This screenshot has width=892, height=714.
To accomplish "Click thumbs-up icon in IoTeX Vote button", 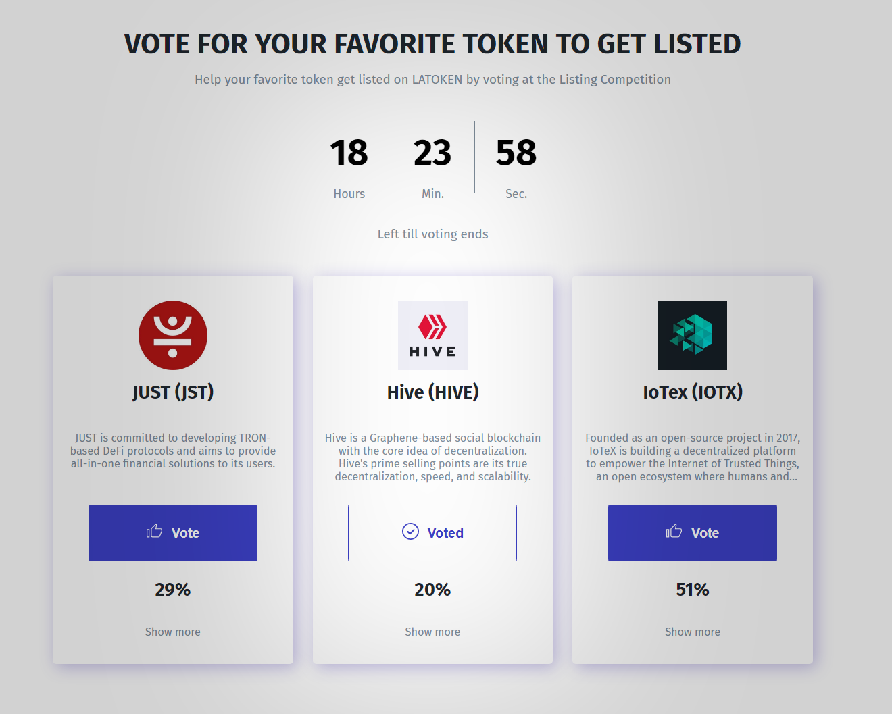I will 674,532.
